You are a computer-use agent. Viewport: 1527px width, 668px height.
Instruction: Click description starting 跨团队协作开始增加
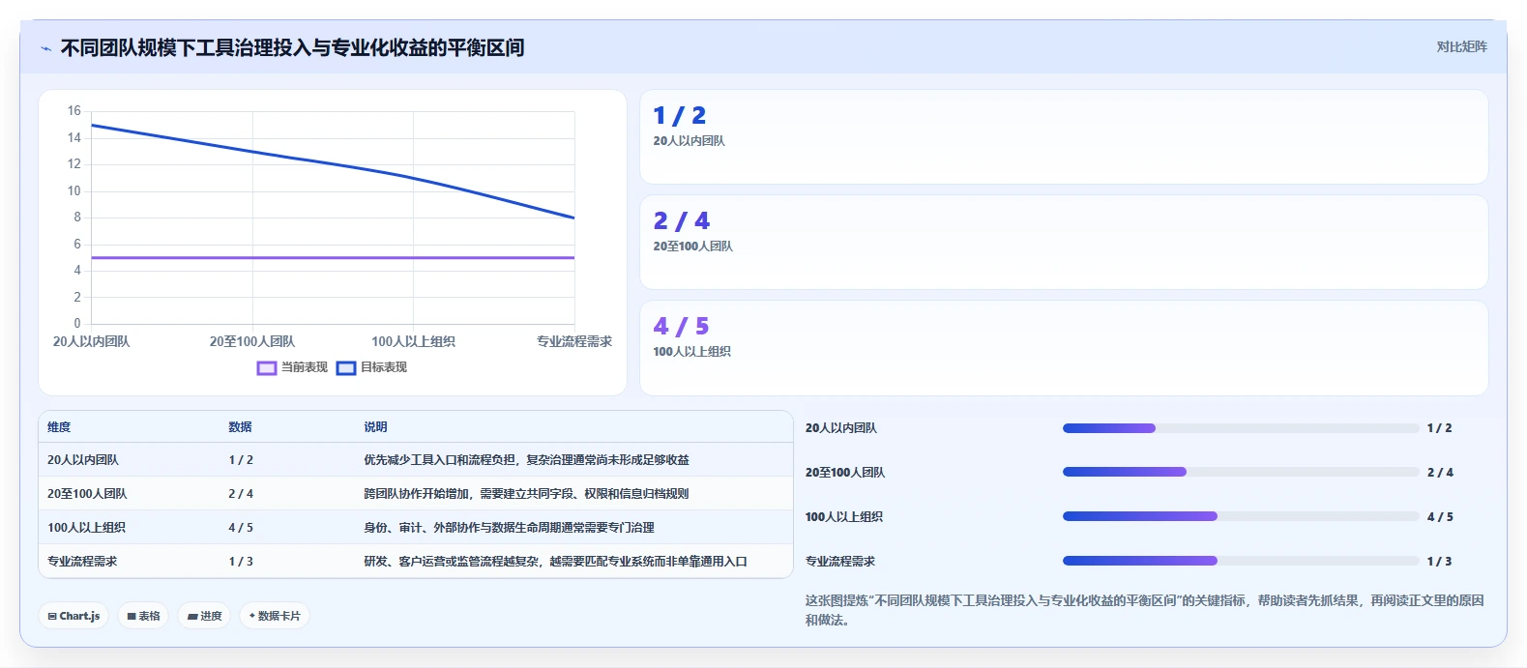click(526, 494)
